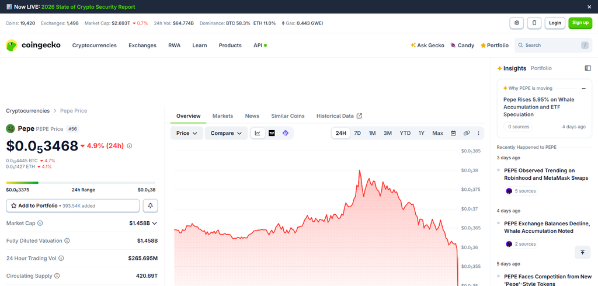Viewport: 598px width, 286px height.
Task: Open the API menu
Action: (260, 46)
